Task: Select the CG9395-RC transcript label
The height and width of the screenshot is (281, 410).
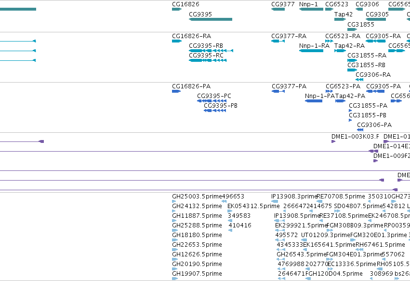Action: [206, 56]
